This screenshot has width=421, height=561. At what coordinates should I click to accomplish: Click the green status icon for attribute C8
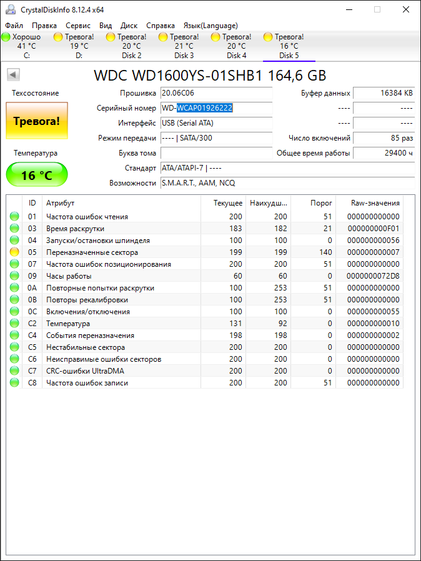coord(14,382)
